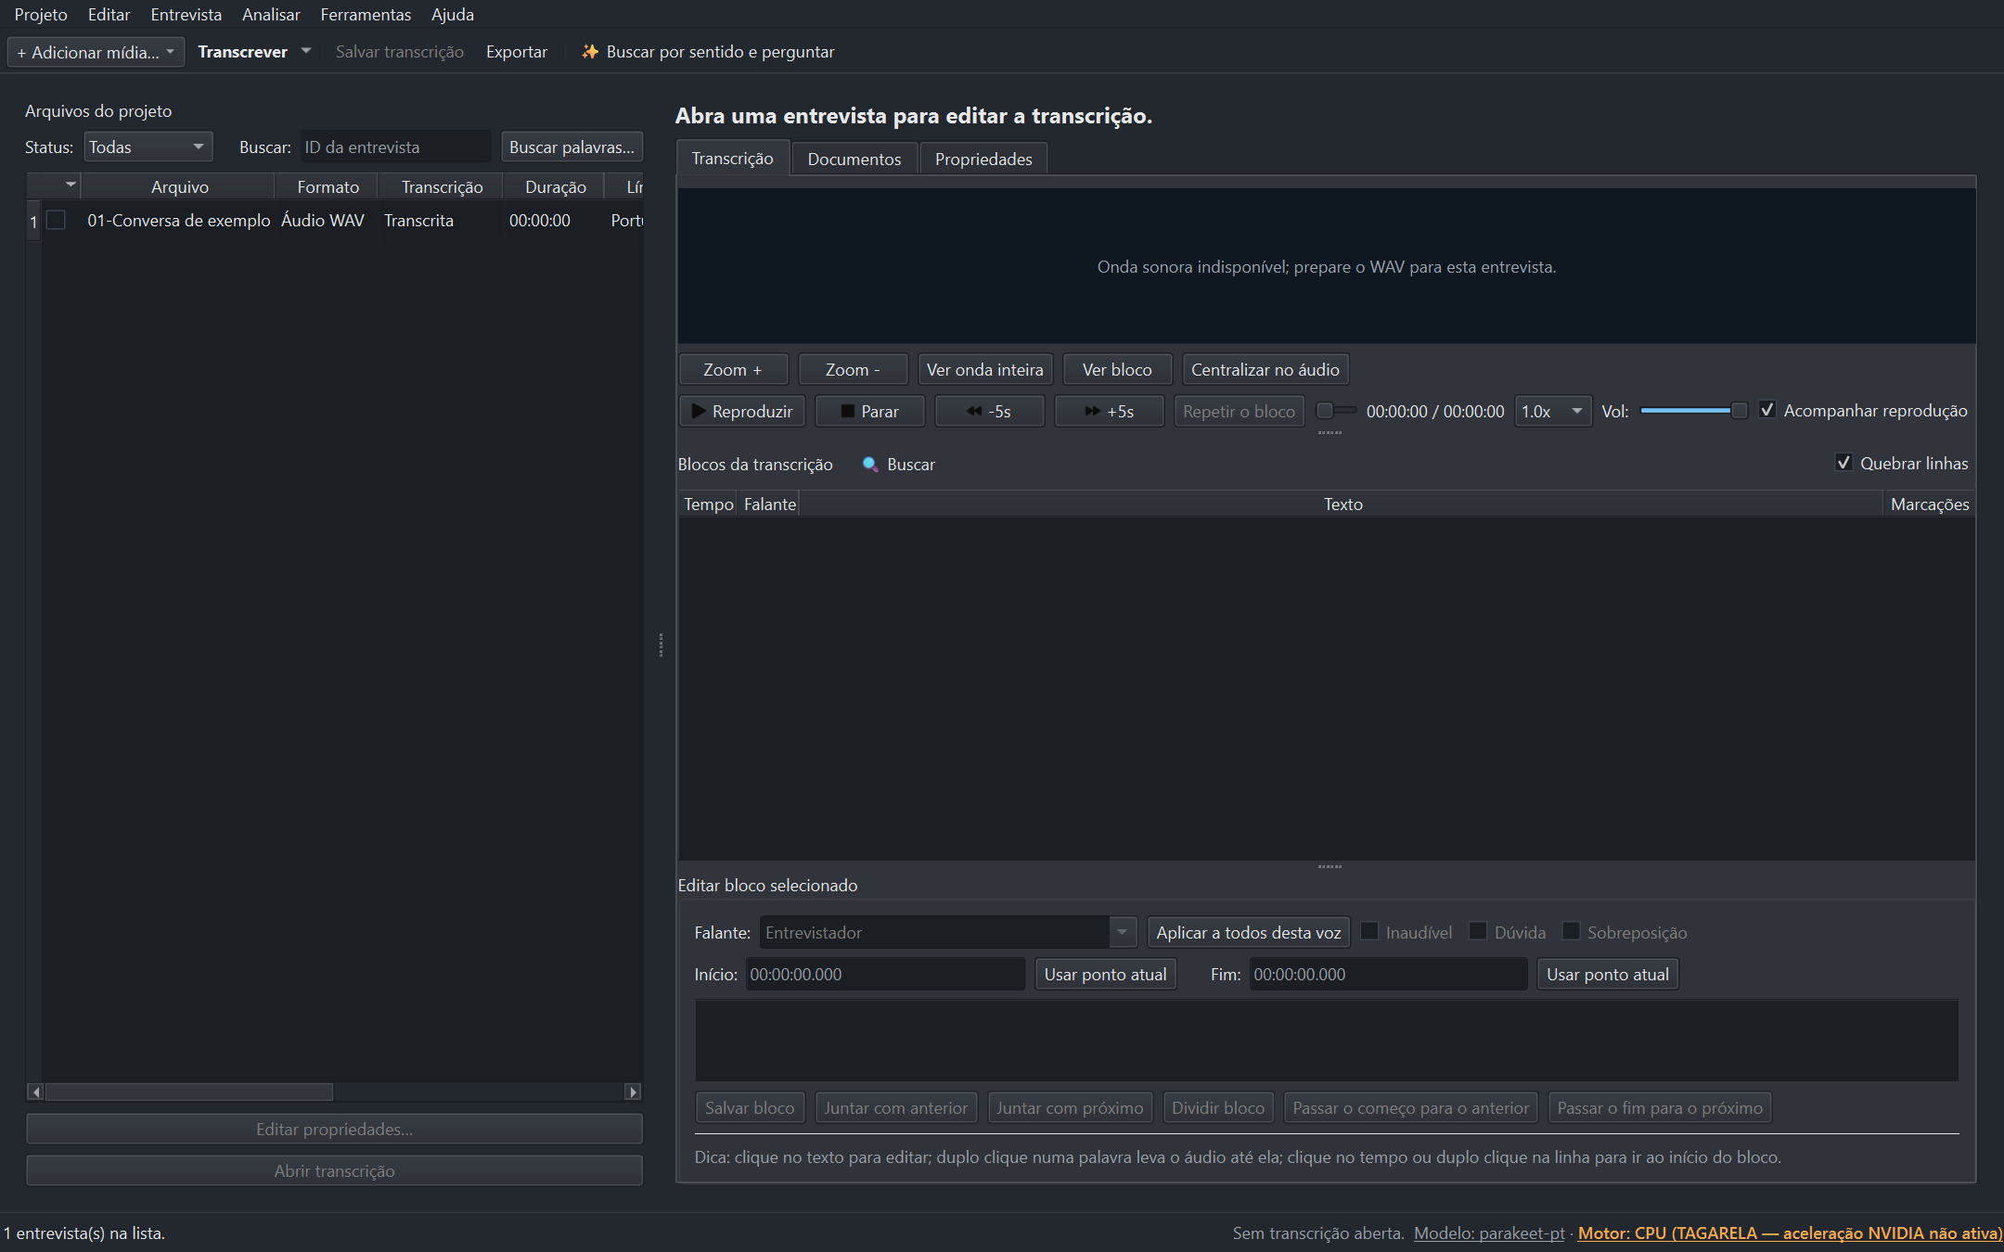Viewport: 2004px width, 1252px height.
Task: Click Ver onda inteira button
Action: pyautogui.click(x=984, y=369)
